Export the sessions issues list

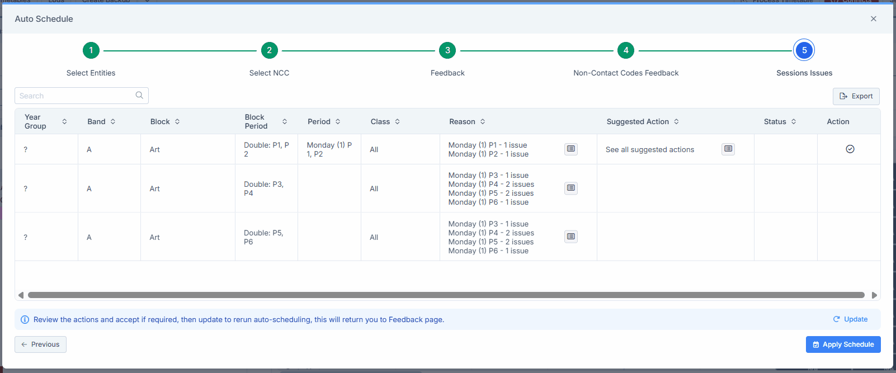pyautogui.click(x=856, y=96)
